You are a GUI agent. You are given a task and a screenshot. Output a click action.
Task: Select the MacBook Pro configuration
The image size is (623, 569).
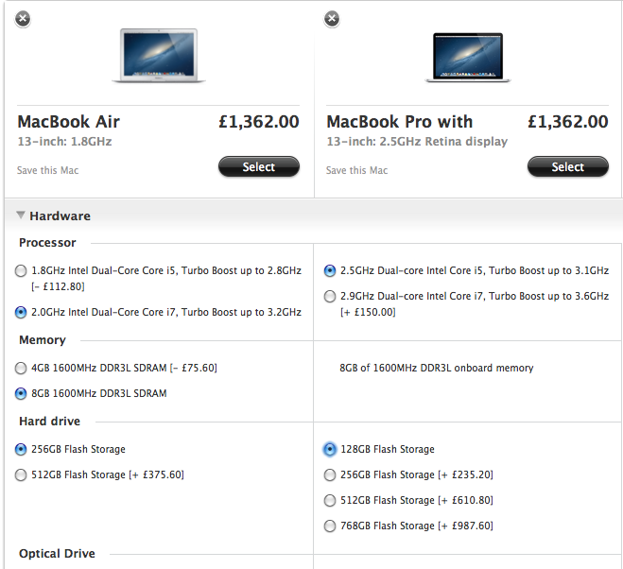[568, 166]
